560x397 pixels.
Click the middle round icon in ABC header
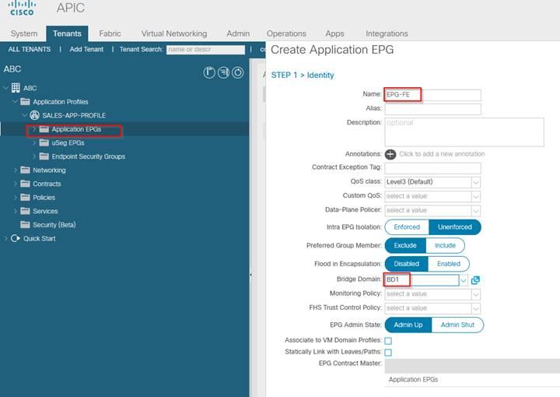click(x=223, y=72)
